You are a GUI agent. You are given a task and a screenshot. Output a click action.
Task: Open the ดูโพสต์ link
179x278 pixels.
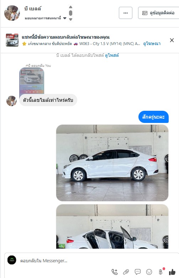[x=112, y=55]
